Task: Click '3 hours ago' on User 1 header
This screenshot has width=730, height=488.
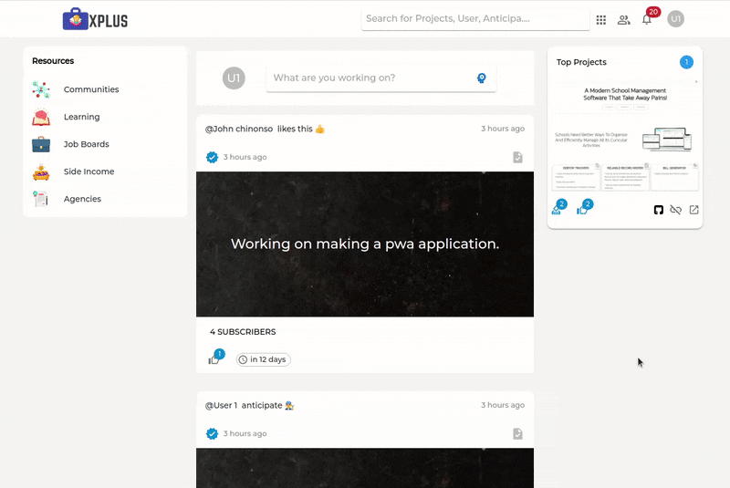Action: [503, 405]
